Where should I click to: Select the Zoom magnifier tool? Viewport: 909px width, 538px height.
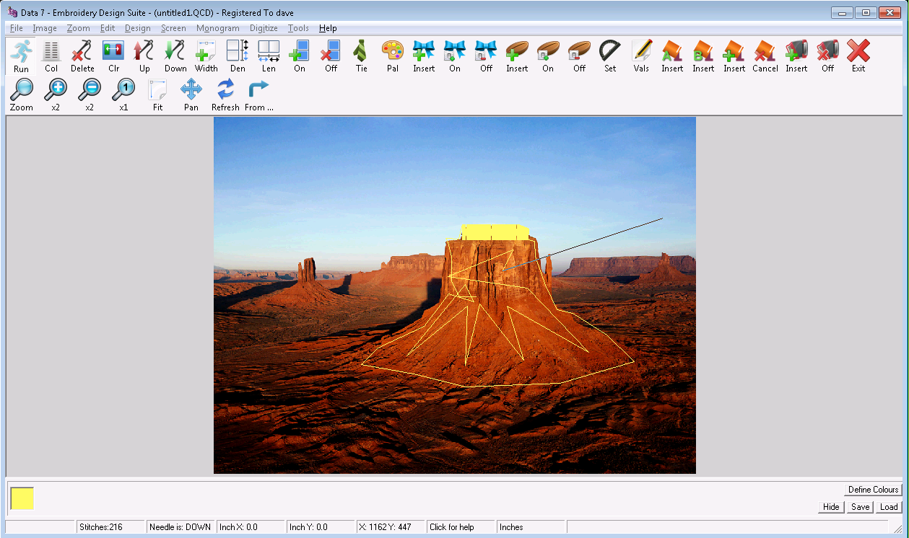[22, 89]
